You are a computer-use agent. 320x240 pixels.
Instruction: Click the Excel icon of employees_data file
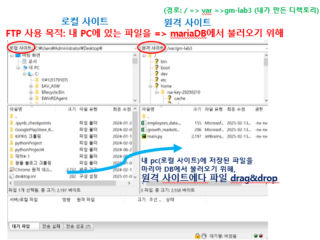click(x=143, y=123)
